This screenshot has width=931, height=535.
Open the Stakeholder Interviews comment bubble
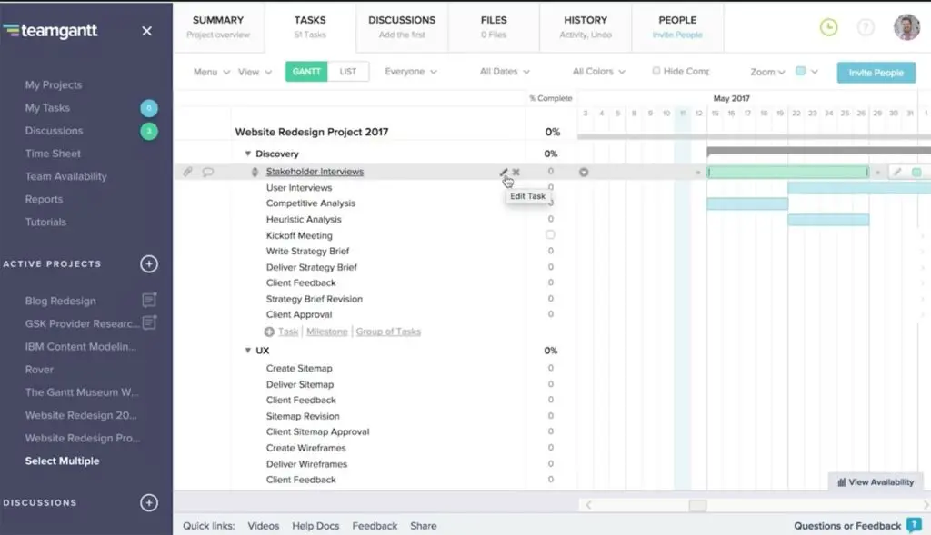(x=208, y=172)
